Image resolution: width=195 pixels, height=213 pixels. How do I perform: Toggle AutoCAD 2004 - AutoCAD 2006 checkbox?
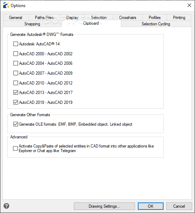pos(16,63)
